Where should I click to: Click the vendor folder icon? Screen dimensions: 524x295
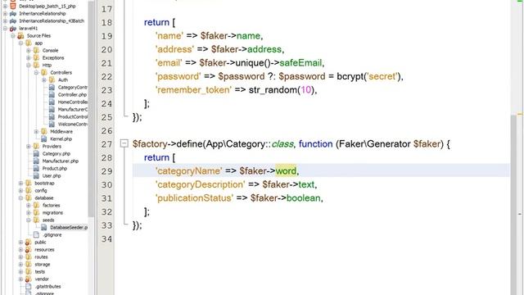click(29, 279)
